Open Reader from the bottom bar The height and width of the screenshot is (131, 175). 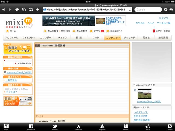tap(126, 127)
